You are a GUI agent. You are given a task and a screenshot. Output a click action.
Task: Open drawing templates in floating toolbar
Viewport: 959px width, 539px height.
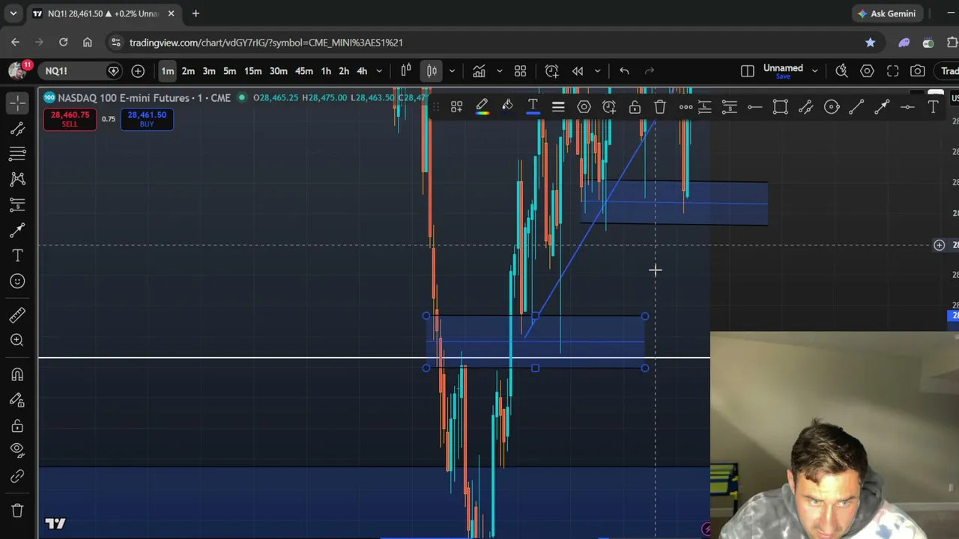coord(456,107)
